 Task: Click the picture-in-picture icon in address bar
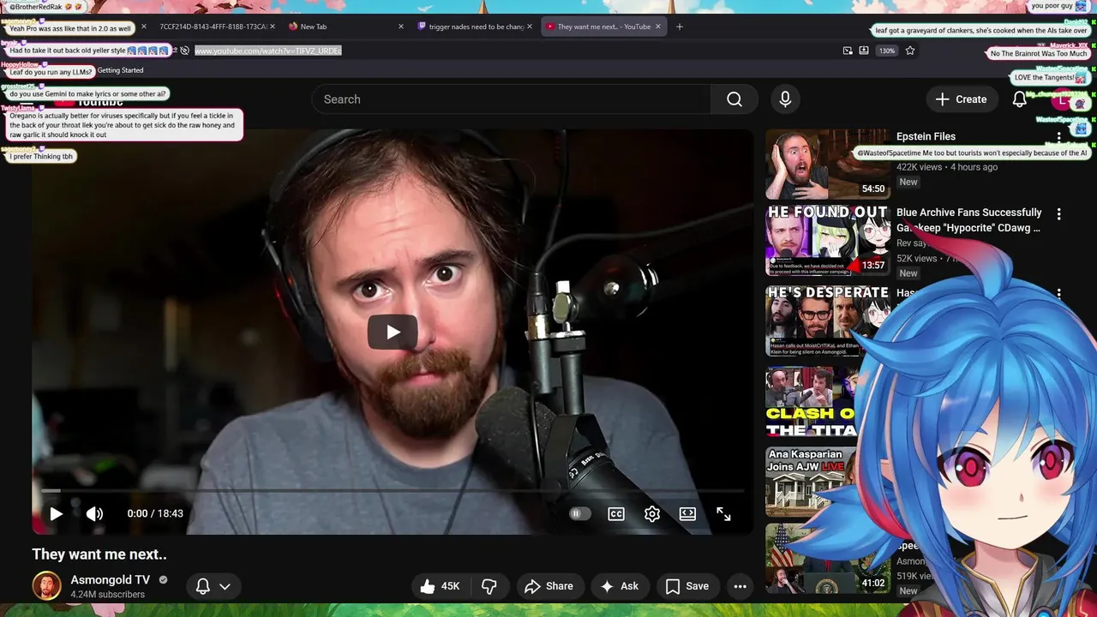pyautogui.click(x=848, y=51)
